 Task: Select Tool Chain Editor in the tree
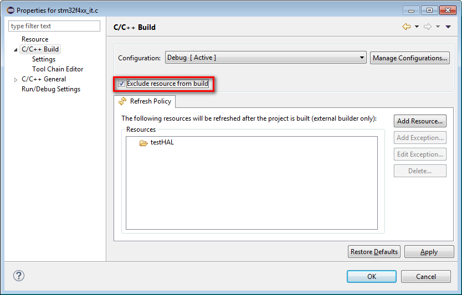pos(58,69)
